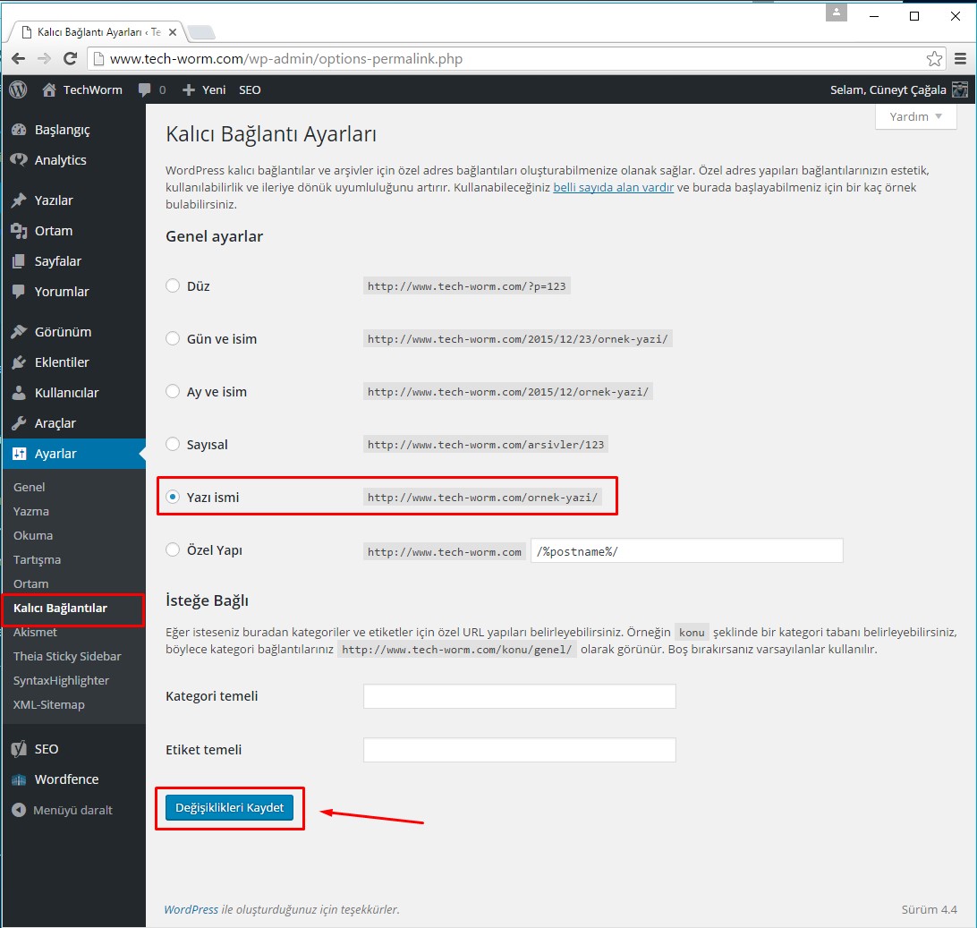Follow the 'belli sayıda alan vardır' link
Screen dimensions: 977x928
click(613, 188)
